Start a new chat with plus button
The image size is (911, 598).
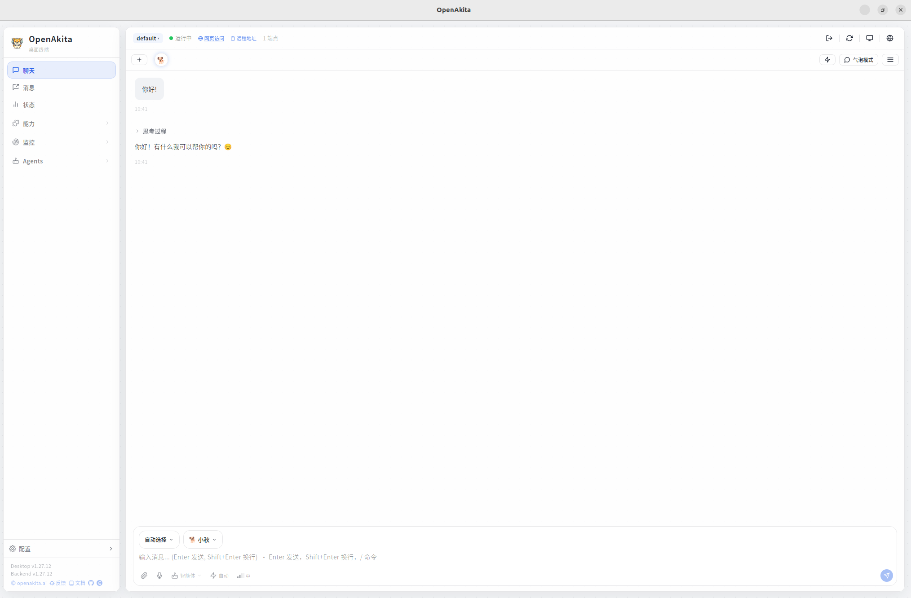click(139, 60)
